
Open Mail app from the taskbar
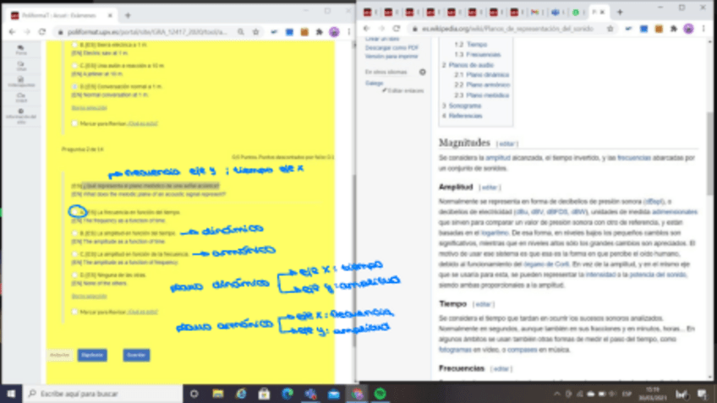[334, 394]
